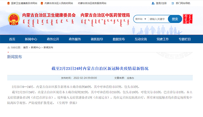
Task: Open 就医指导 in the navigation bar
Action: tap(97, 39)
